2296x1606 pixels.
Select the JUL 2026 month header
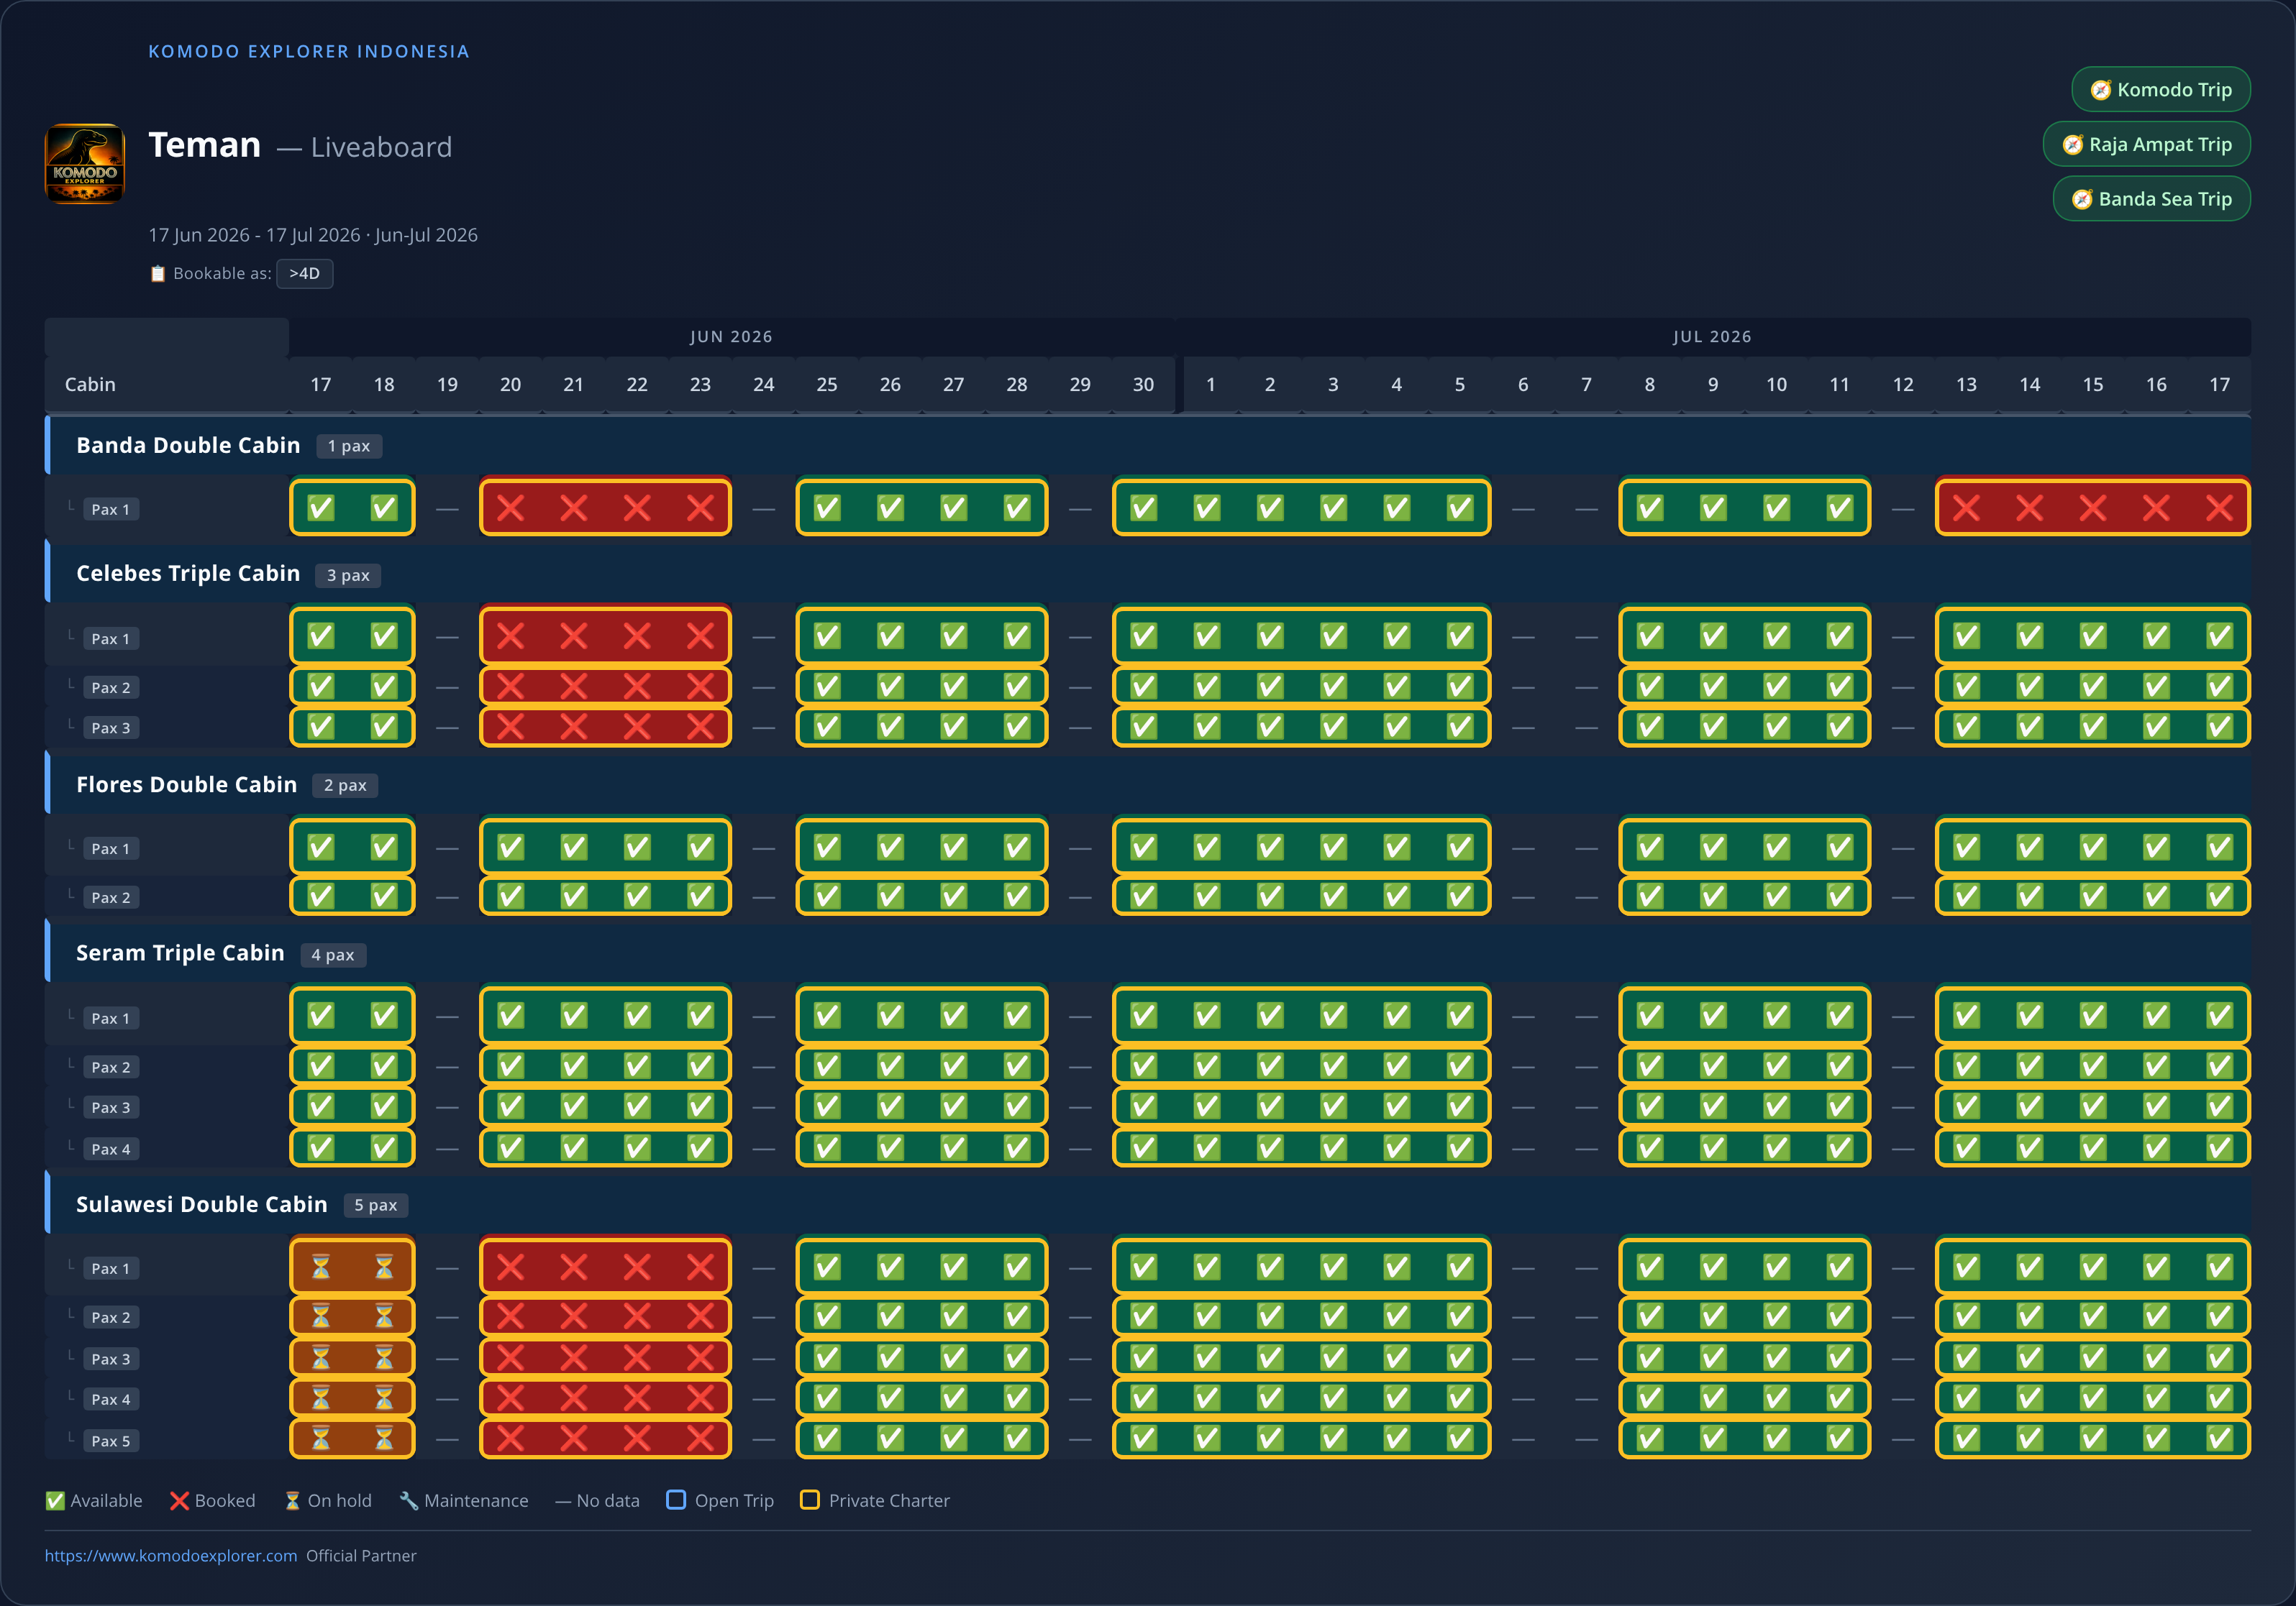point(1712,336)
